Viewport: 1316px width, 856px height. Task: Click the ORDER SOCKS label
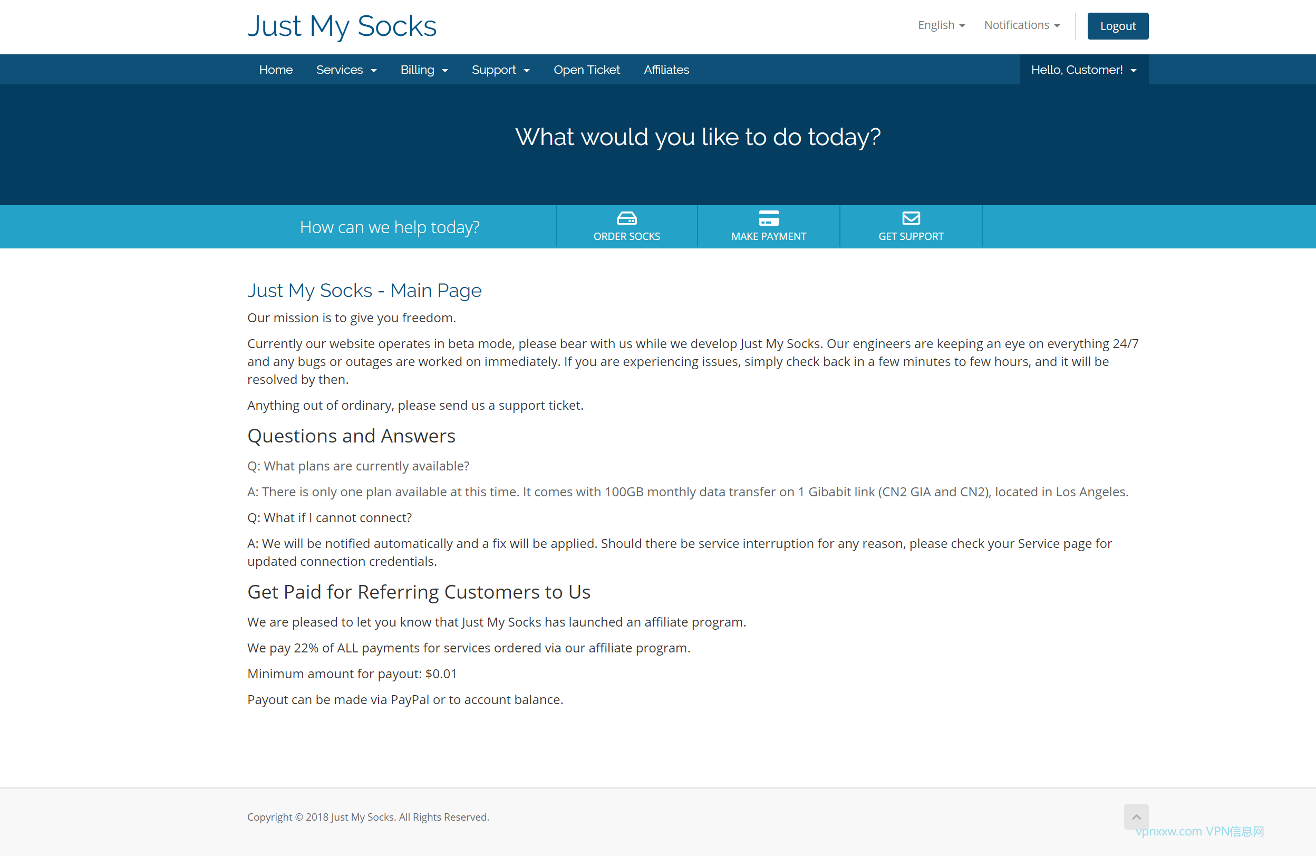(x=626, y=236)
